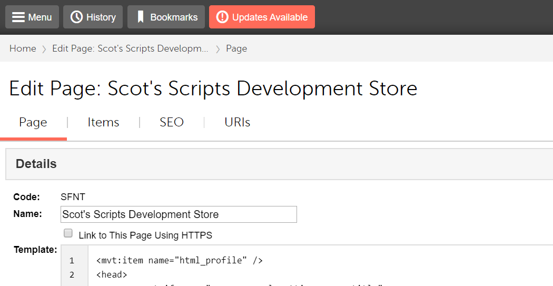Click the SFNT code value
Screen dimensions: 553x286
[73, 197]
